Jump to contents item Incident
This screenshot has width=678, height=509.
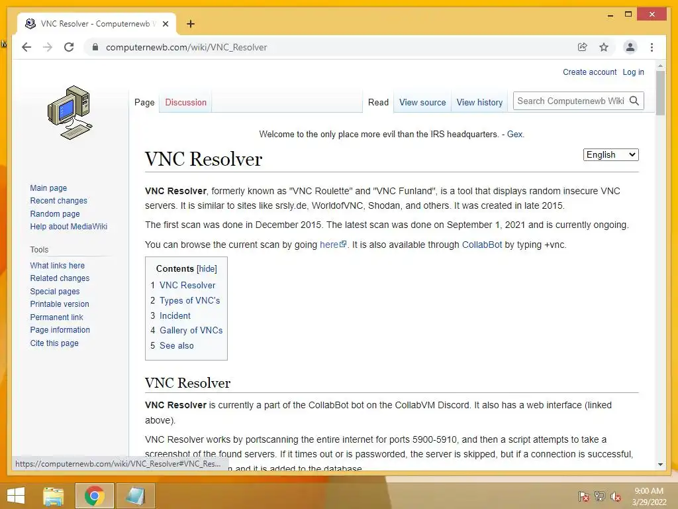[x=170, y=315]
